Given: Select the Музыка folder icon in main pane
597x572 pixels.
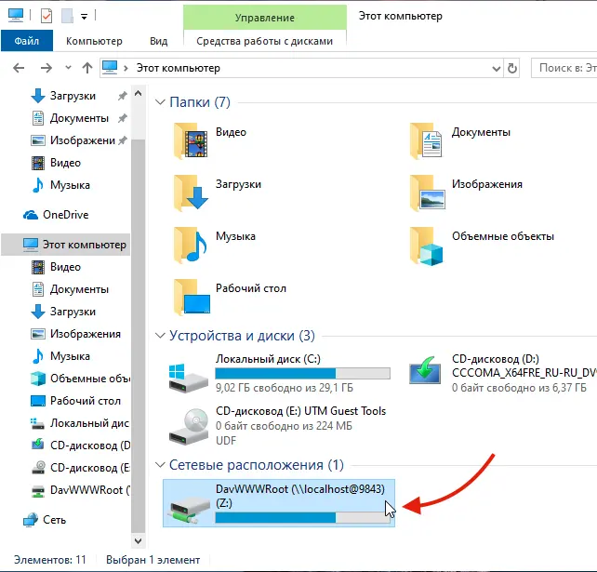Looking at the screenshot, I should [x=191, y=246].
